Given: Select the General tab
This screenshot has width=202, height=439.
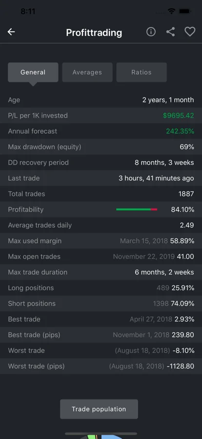Looking at the screenshot, I should 33,72.
